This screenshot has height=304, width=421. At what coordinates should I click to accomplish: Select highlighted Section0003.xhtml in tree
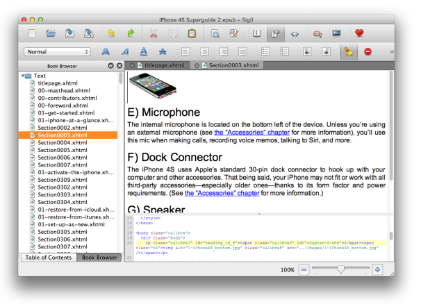pyautogui.click(x=68, y=135)
